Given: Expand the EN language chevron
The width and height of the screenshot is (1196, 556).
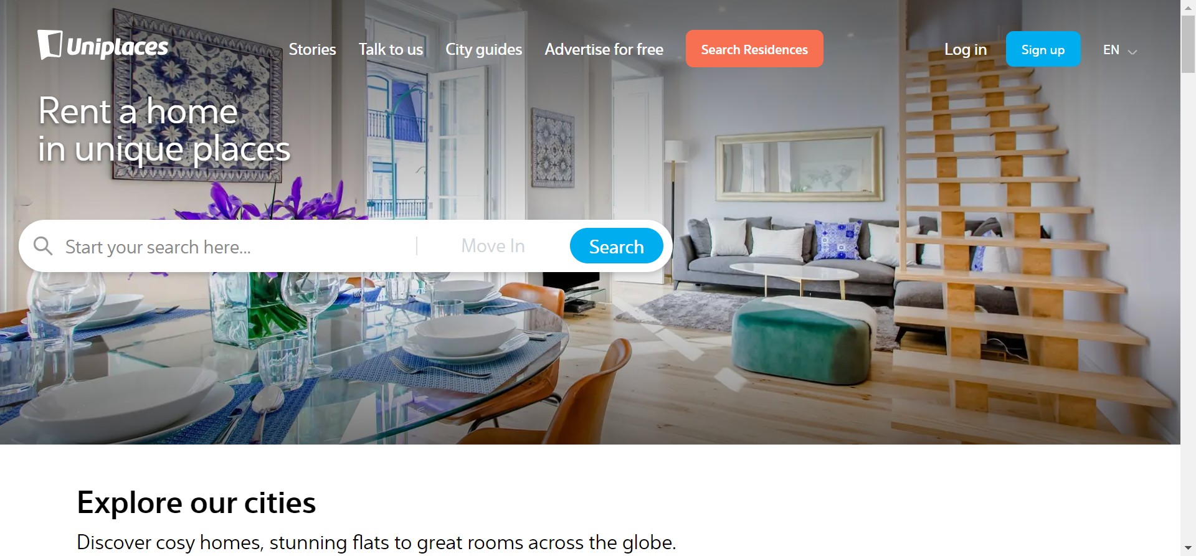Looking at the screenshot, I should click(x=1132, y=52).
